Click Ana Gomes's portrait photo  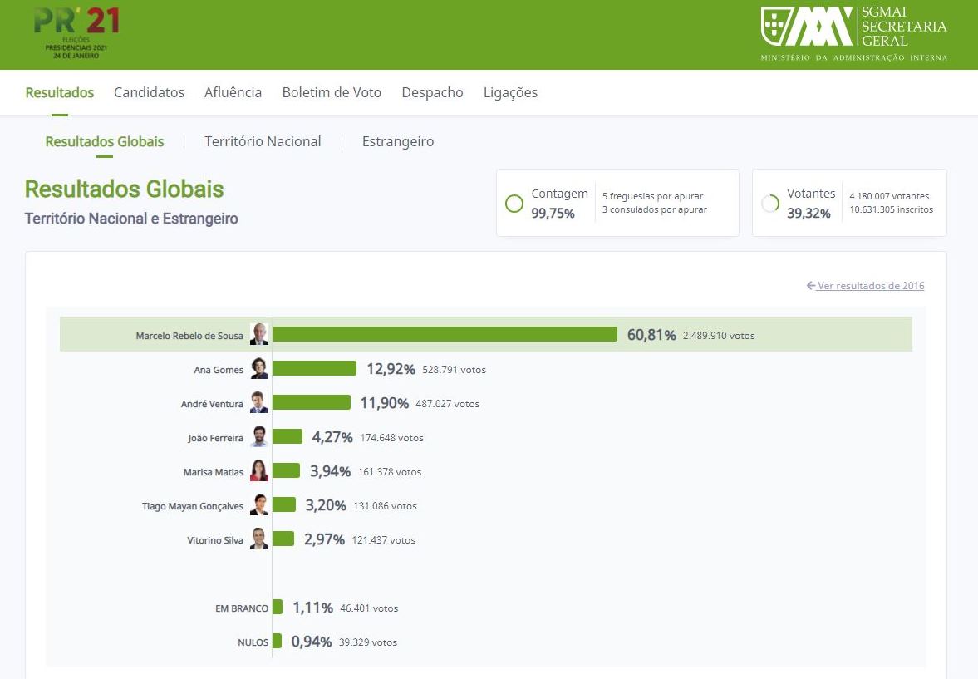point(259,368)
